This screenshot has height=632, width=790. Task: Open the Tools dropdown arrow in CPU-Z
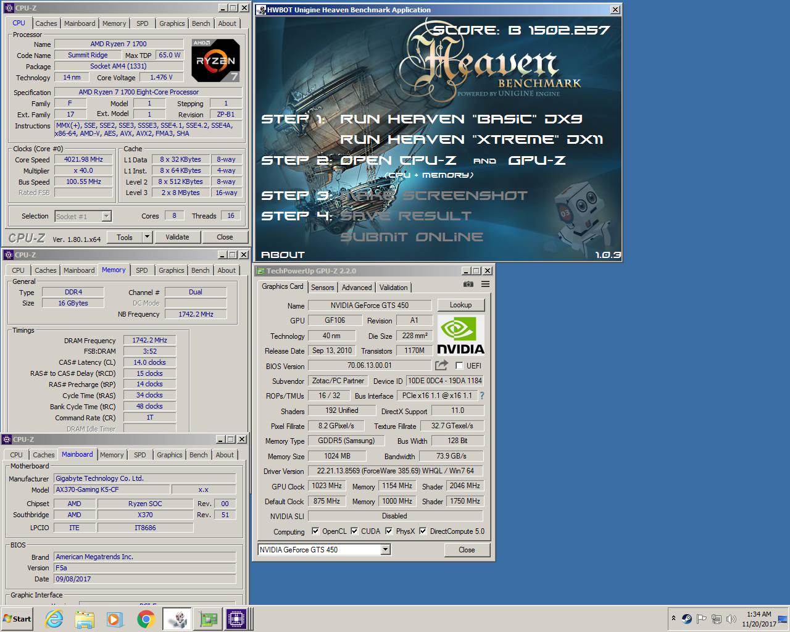tap(147, 237)
